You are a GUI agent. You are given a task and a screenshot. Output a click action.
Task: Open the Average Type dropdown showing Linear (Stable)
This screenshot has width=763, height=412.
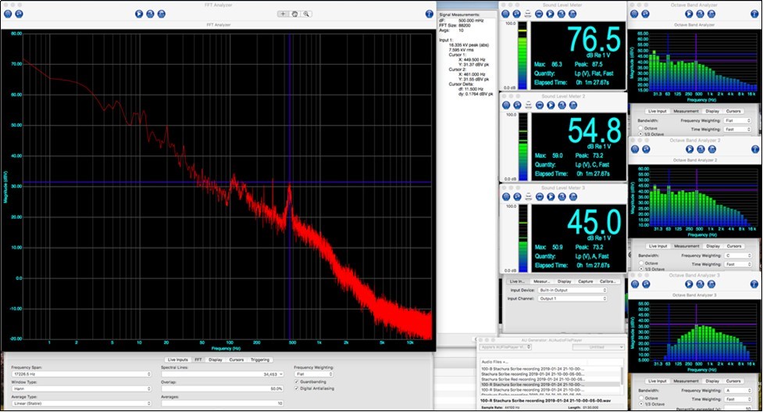coord(77,403)
